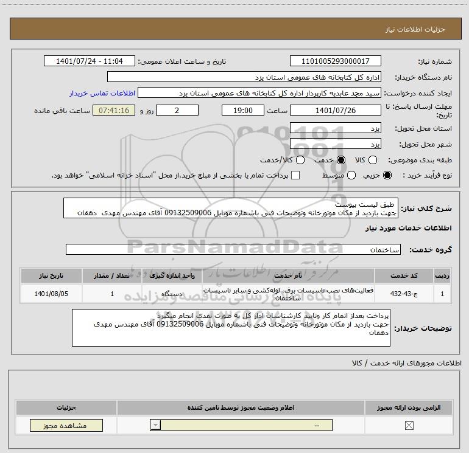Click the remaining time 07:41:16 field

(114, 111)
